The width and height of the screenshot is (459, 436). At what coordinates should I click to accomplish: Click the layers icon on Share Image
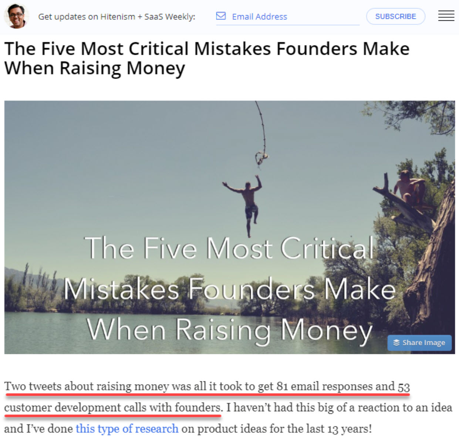(x=396, y=342)
